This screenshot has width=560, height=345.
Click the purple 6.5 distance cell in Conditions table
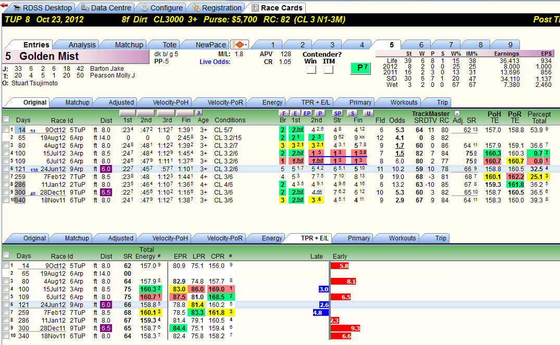[106, 192]
